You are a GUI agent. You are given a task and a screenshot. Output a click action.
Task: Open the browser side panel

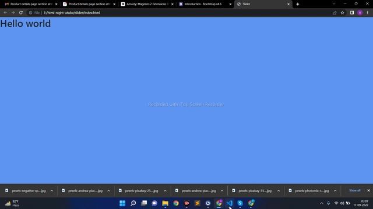click(x=352, y=13)
